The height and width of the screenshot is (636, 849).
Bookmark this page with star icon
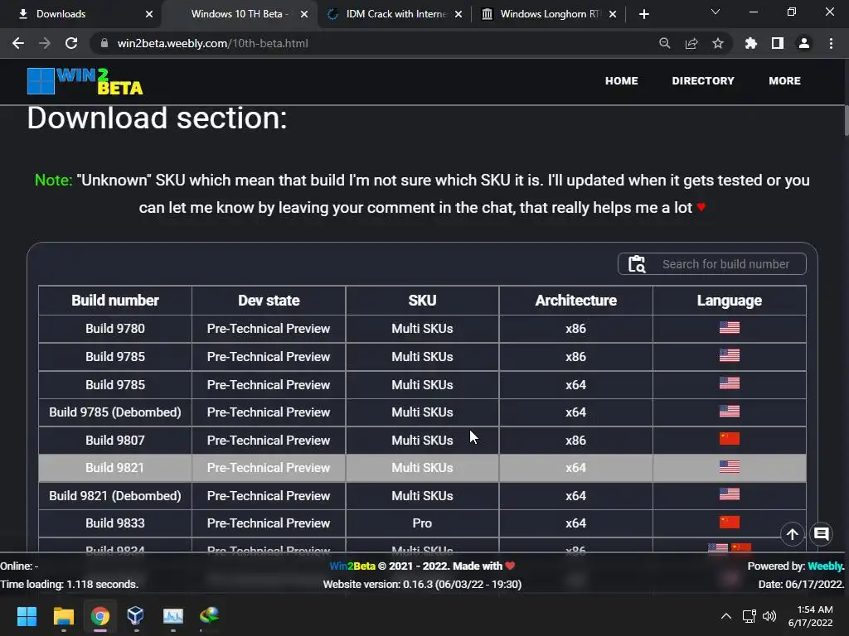[718, 43]
